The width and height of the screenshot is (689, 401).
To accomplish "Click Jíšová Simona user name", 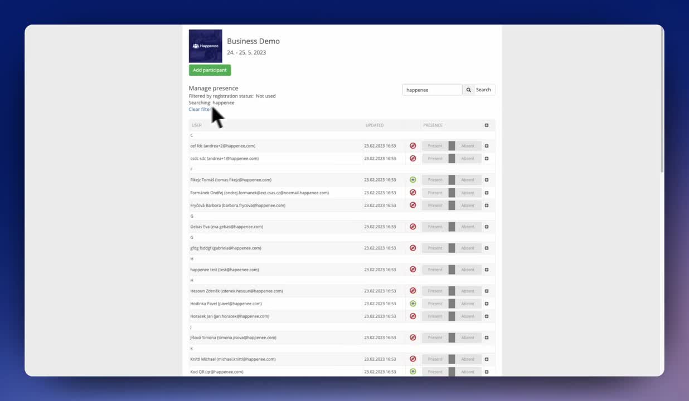I will pos(233,338).
